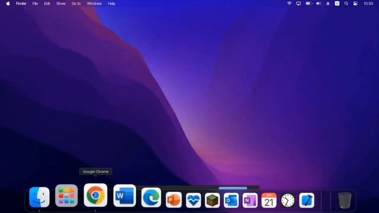Open the heart-pulse health app icon
The width and height of the screenshot is (379, 213).
point(194,200)
